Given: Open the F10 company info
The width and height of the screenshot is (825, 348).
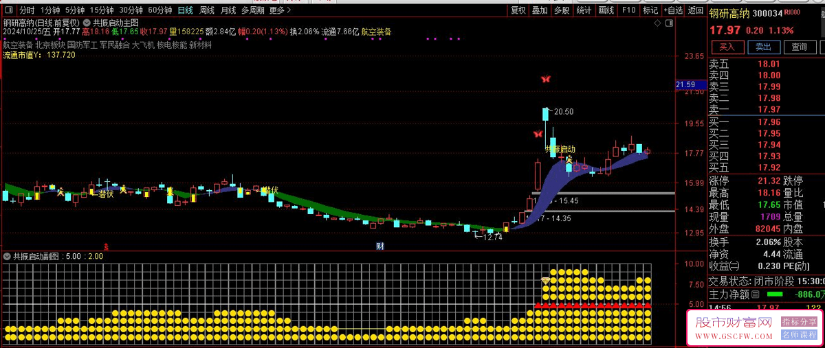Looking at the screenshot, I should (x=628, y=10).
